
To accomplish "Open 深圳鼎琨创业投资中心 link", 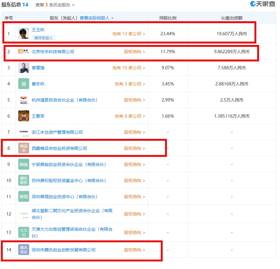I will pyautogui.click(x=64, y=197).
